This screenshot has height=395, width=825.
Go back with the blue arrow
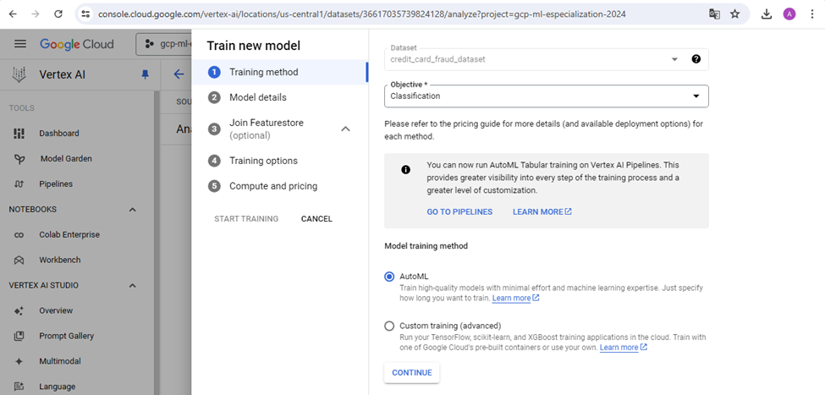click(179, 74)
